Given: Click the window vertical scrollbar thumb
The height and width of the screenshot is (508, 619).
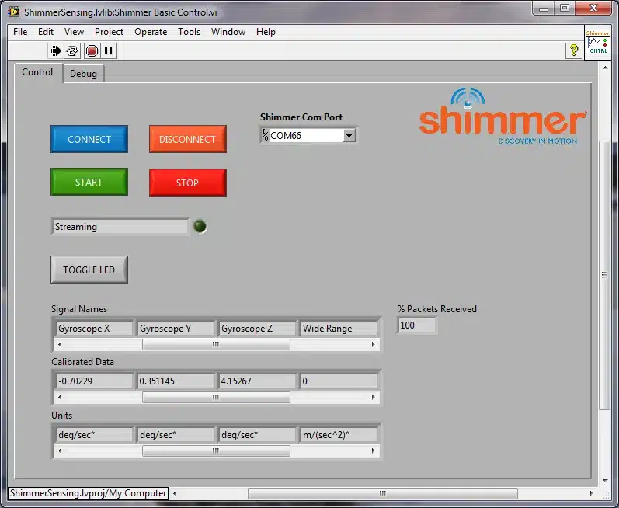Looking at the screenshot, I should (x=605, y=275).
